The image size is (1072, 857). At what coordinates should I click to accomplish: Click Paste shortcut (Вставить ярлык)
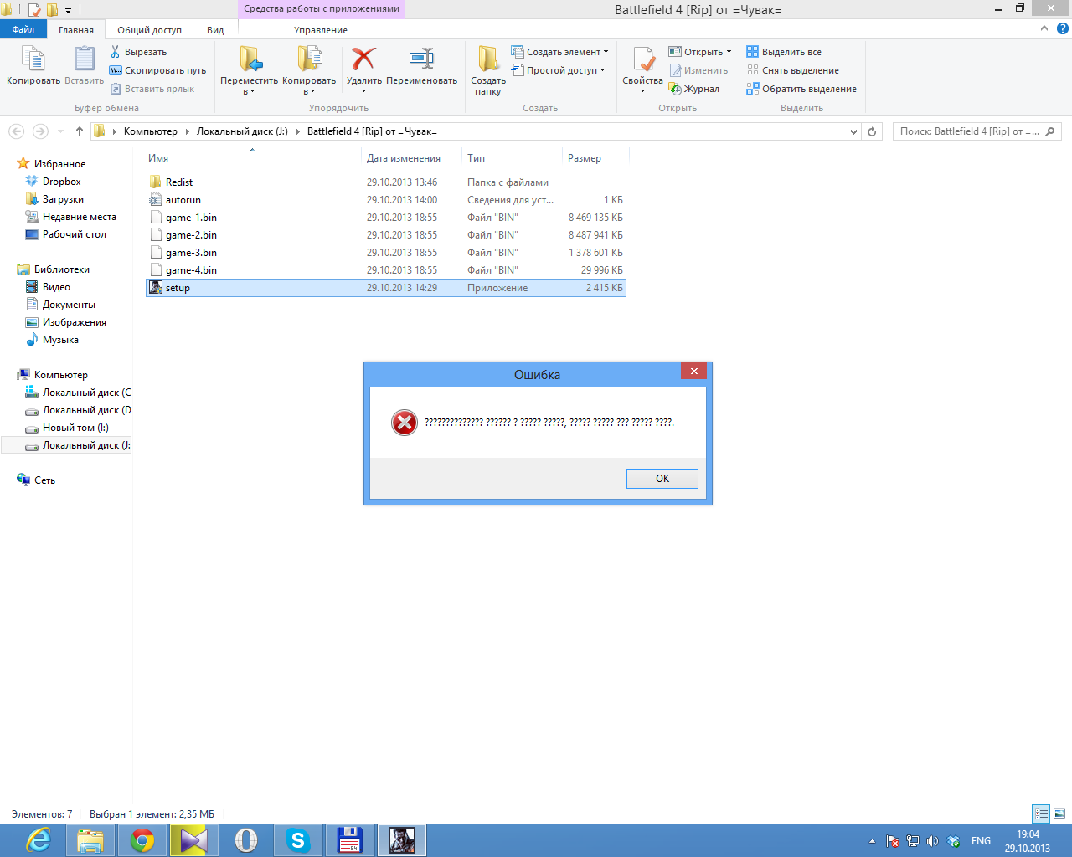pos(152,89)
